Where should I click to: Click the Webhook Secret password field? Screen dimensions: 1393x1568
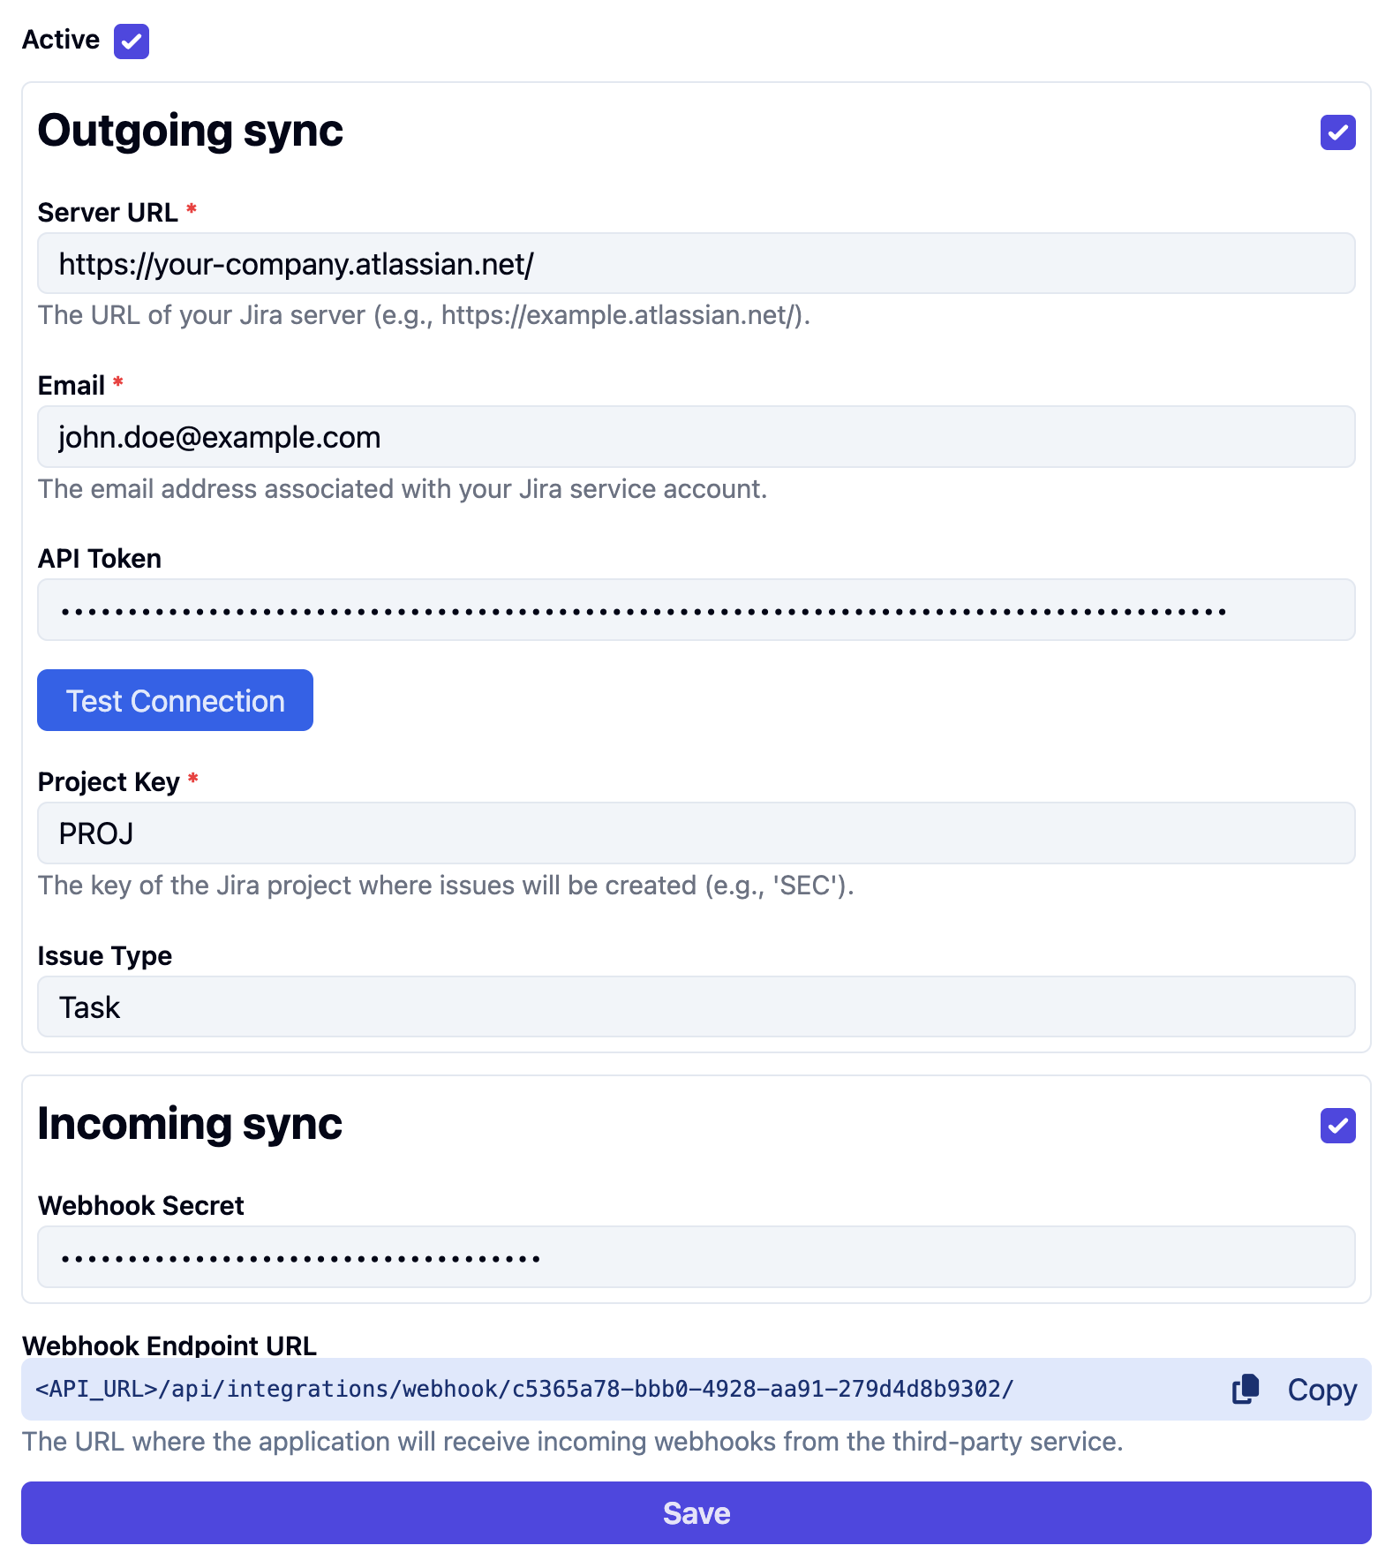point(696,1257)
